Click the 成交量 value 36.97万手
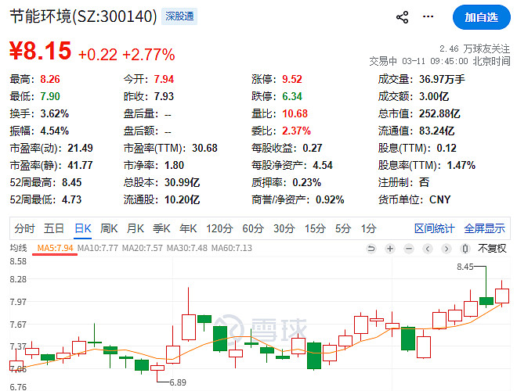This screenshot has width=517, height=391. tap(442, 79)
